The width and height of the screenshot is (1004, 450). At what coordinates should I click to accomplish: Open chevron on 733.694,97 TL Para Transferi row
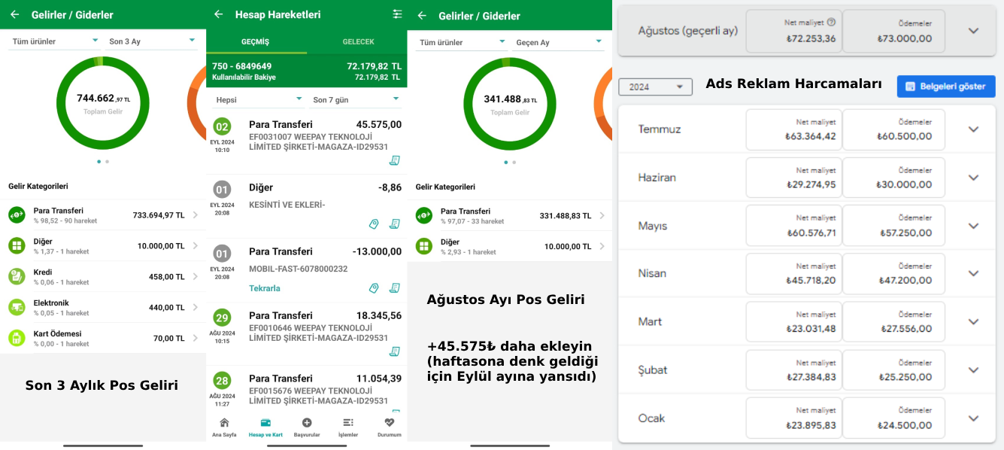(196, 215)
